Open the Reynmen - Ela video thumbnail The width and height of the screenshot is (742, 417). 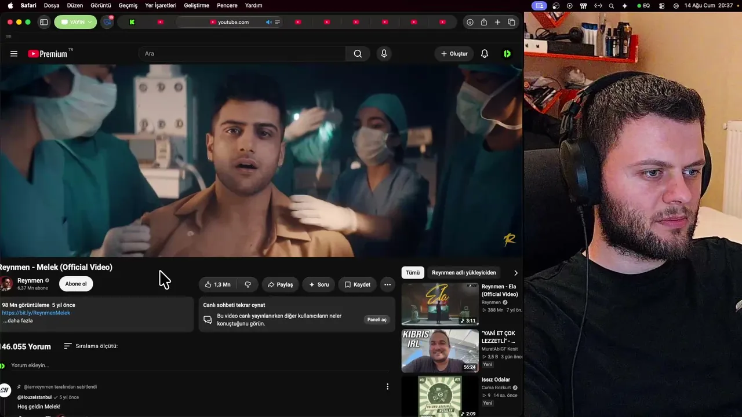pos(440,304)
